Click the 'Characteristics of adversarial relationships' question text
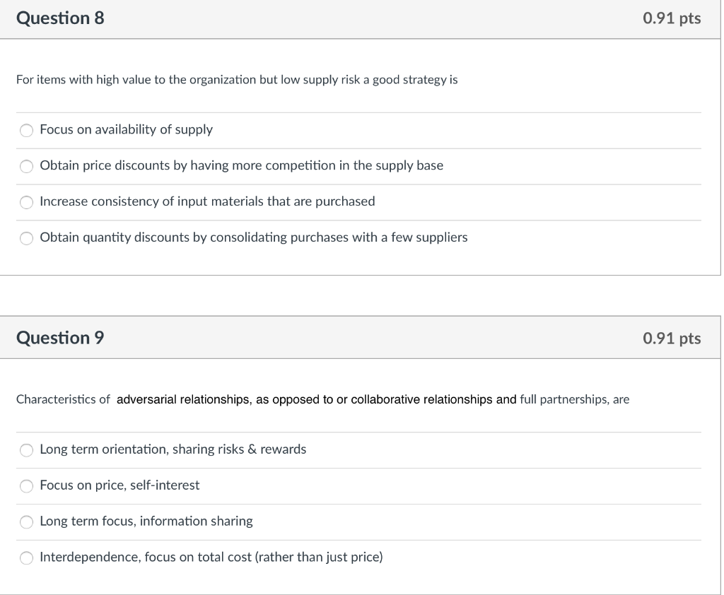 (x=322, y=399)
